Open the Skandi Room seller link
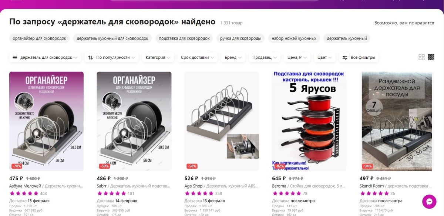 coord(371,186)
